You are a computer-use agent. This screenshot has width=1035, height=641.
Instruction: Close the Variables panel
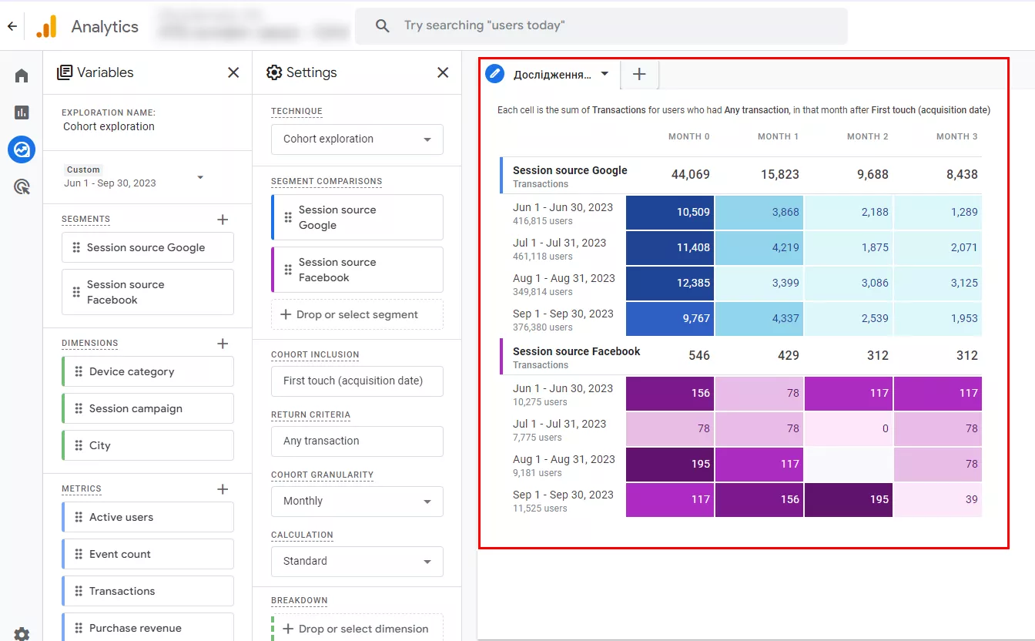[233, 72]
